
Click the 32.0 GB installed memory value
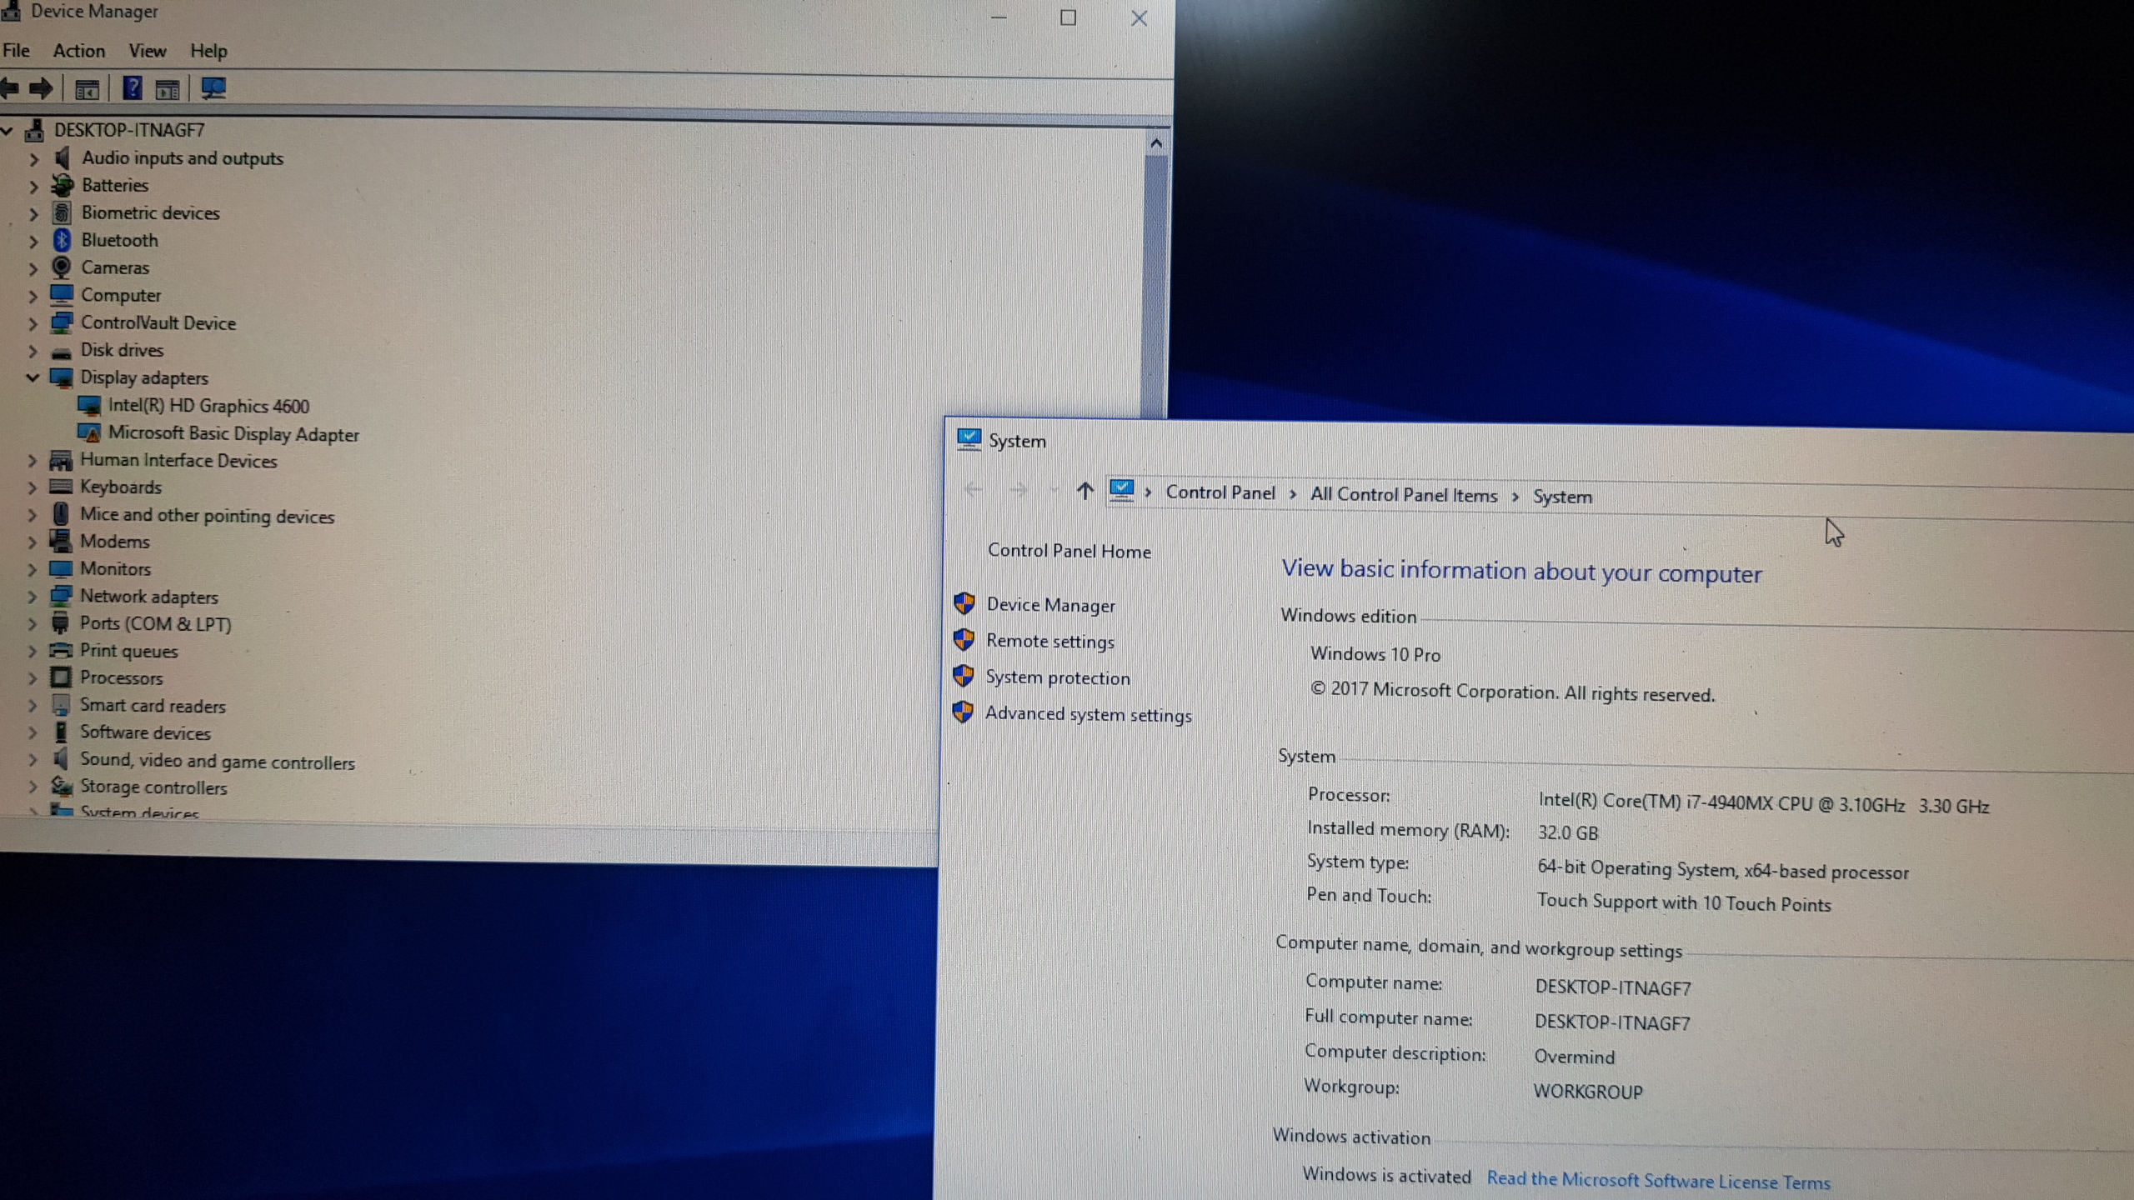[1568, 832]
